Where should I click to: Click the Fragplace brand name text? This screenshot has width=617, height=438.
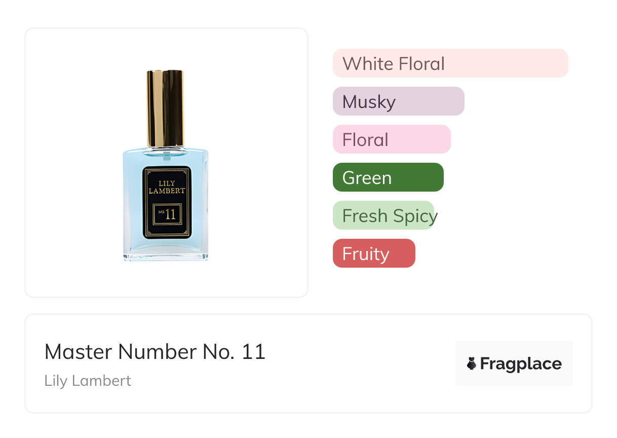521,363
